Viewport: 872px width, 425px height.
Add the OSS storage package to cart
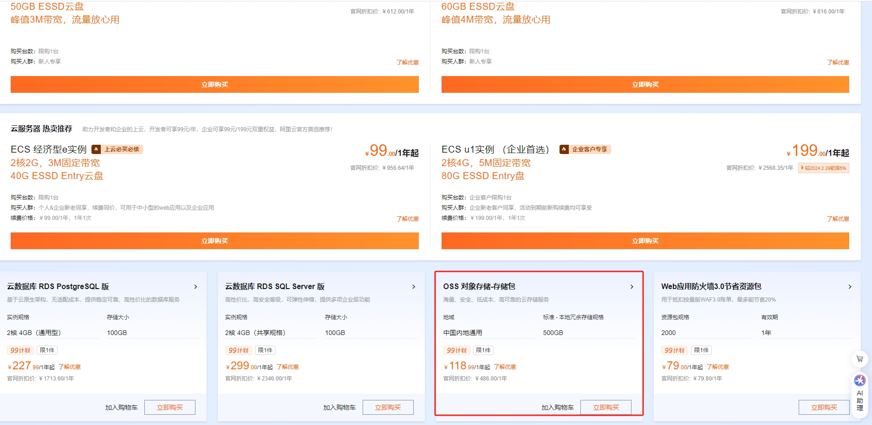pyautogui.click(x=558, y=407)
